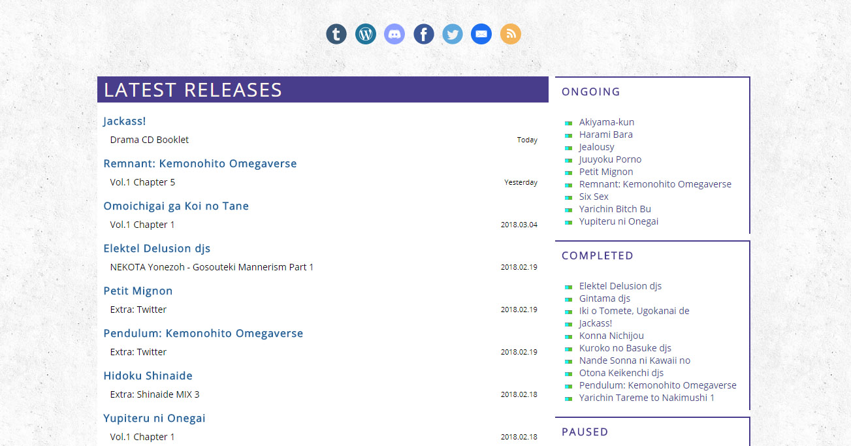This screenshot has width=851, height=446.
Task: Open Elektel Delusion djs release heading
Action: (x=157, y=248)
